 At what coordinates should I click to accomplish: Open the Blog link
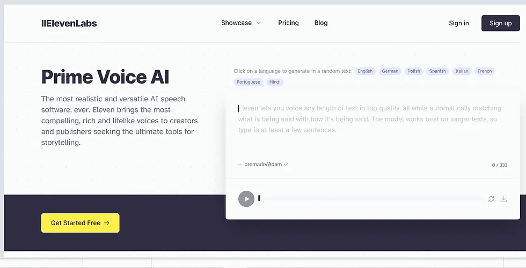point(321,23)
